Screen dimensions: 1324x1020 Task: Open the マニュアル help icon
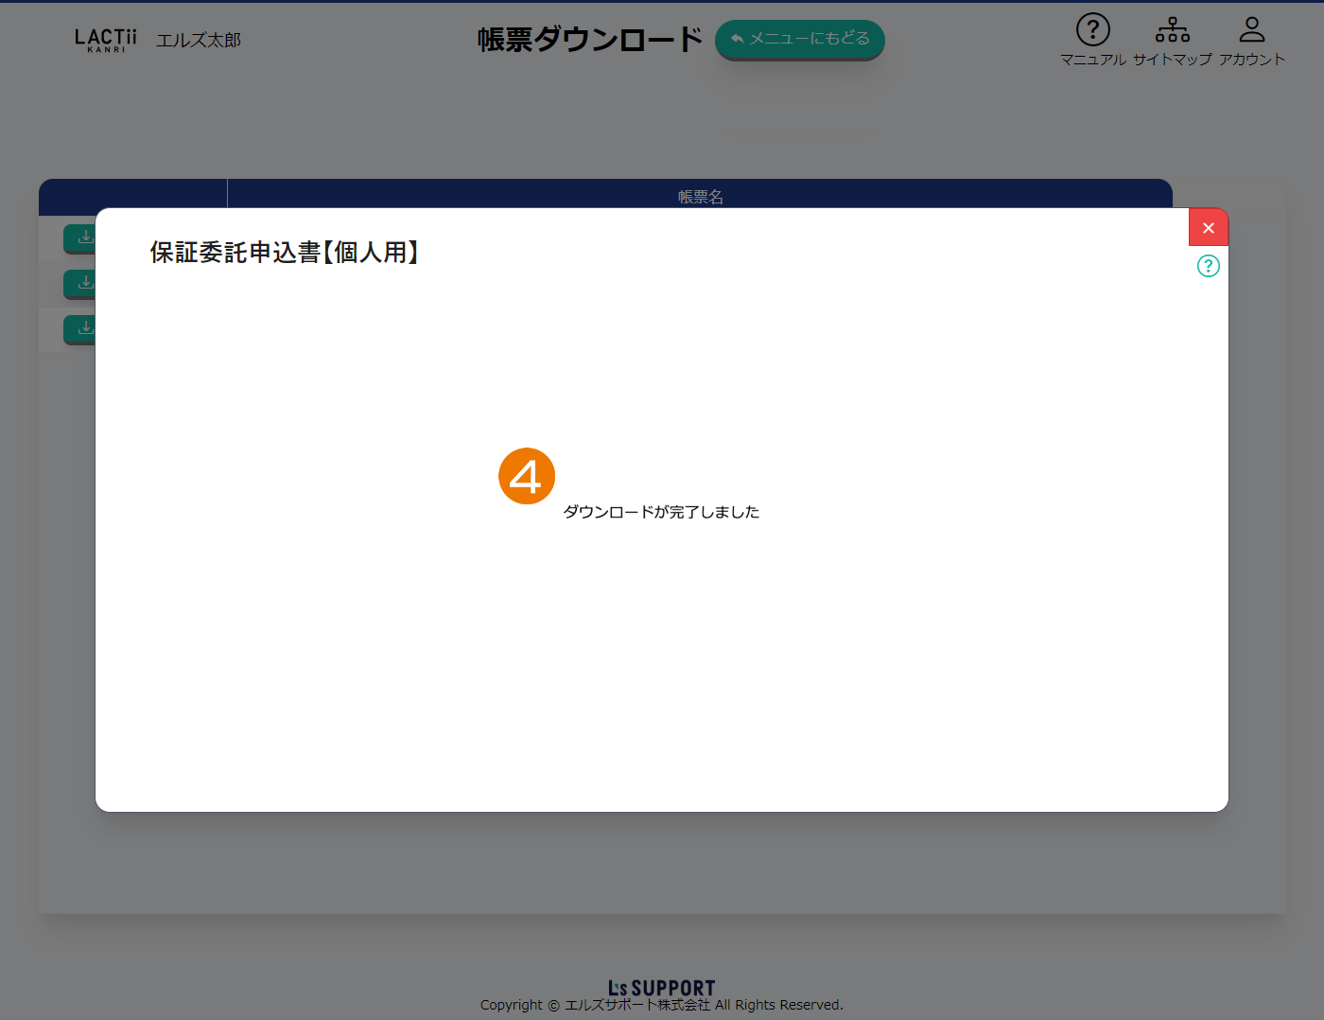[x=1092, y=30]
